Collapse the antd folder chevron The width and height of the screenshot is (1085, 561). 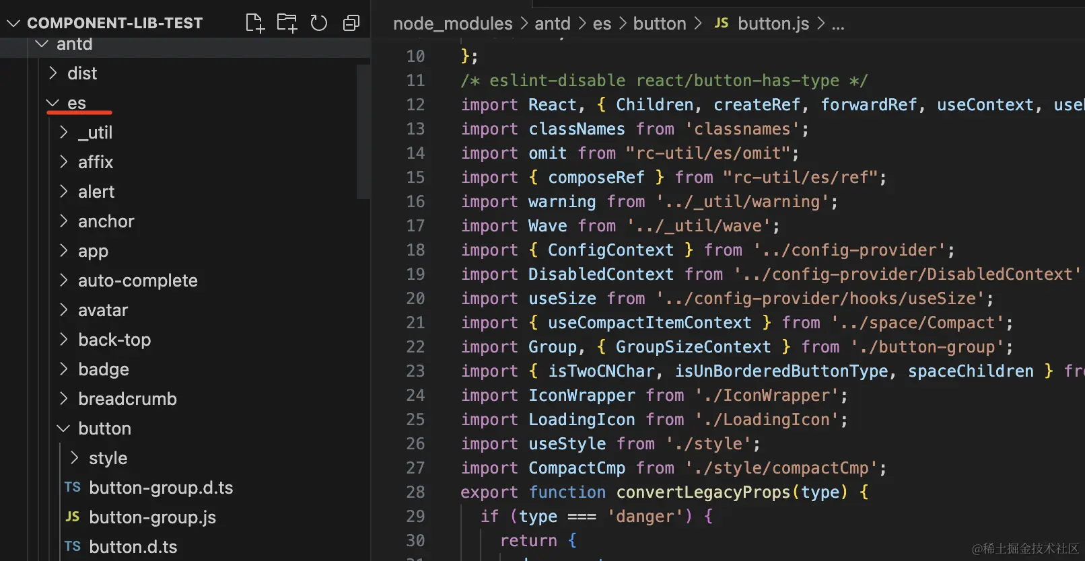[x=42, y=44]
